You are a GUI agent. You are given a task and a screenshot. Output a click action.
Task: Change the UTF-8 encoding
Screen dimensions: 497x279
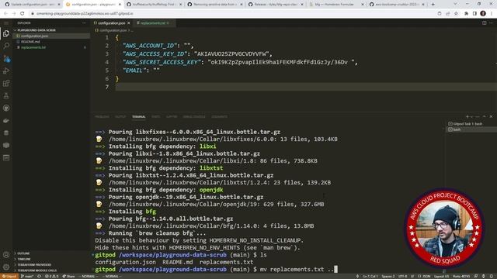[x=402, y=276]
